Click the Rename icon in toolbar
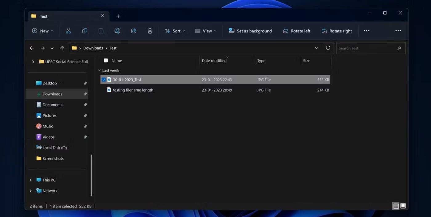Screen dimensions: 431x217 point(117,31)
